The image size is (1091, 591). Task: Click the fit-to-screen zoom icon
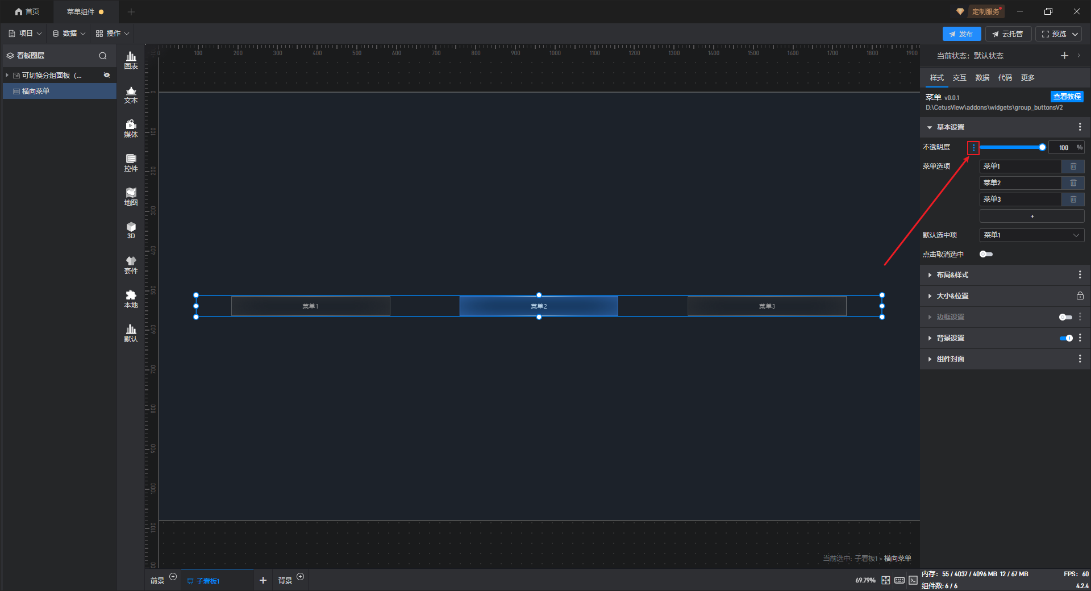coord(886,580)
